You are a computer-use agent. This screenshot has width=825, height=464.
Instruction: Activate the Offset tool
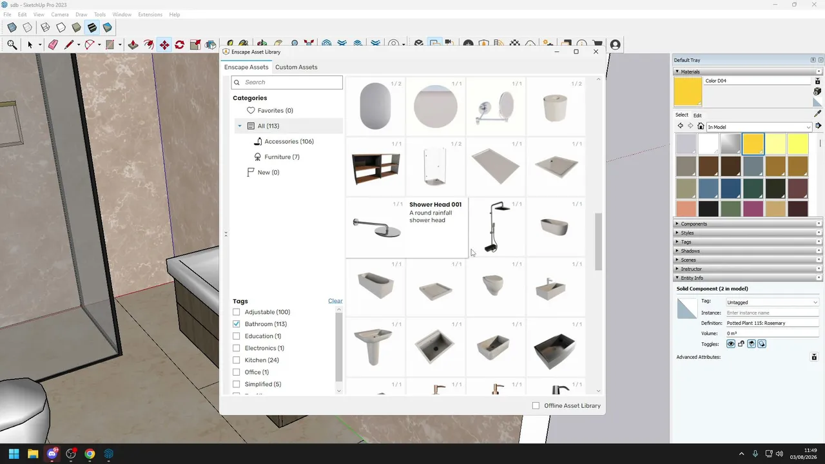149,44
